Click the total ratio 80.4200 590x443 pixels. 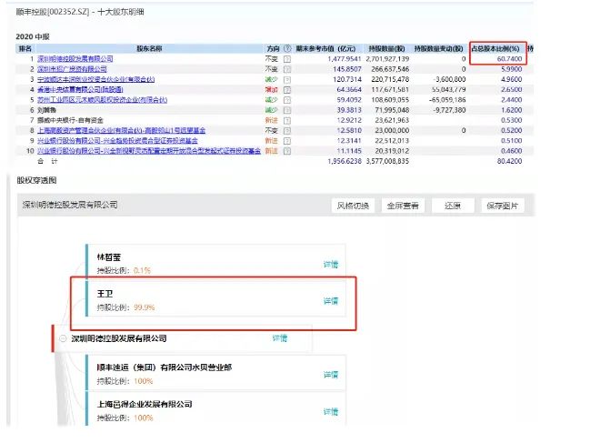509,161
